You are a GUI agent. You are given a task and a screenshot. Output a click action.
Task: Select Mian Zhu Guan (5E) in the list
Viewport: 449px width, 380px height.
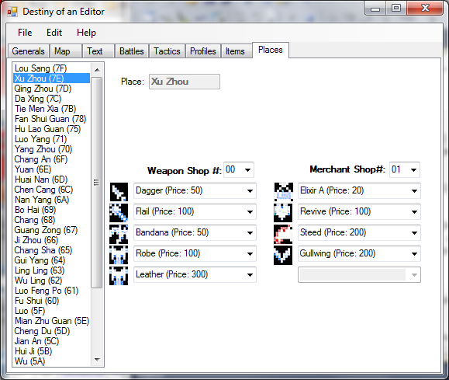click(52, 321)
